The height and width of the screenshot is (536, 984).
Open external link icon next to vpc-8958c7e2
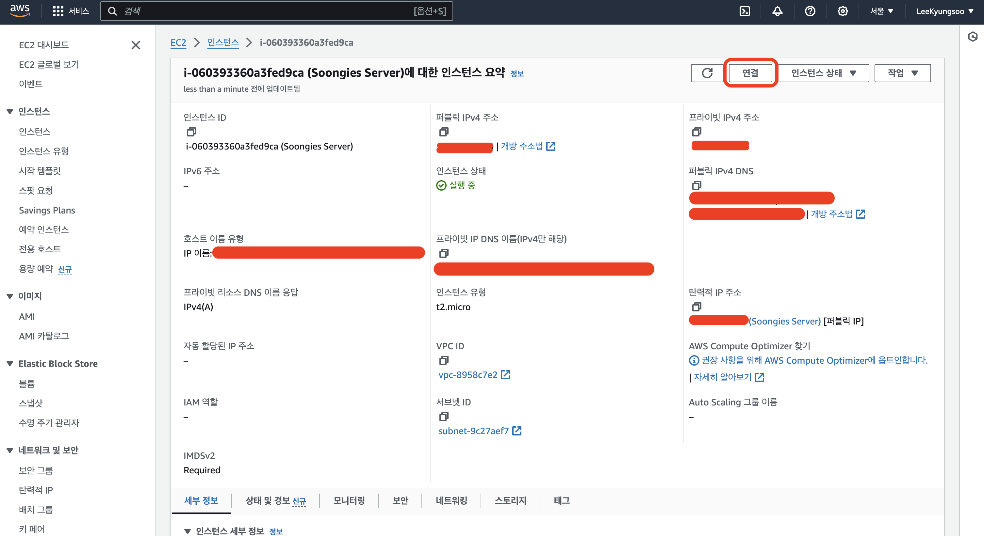click(x=505, y=374)
